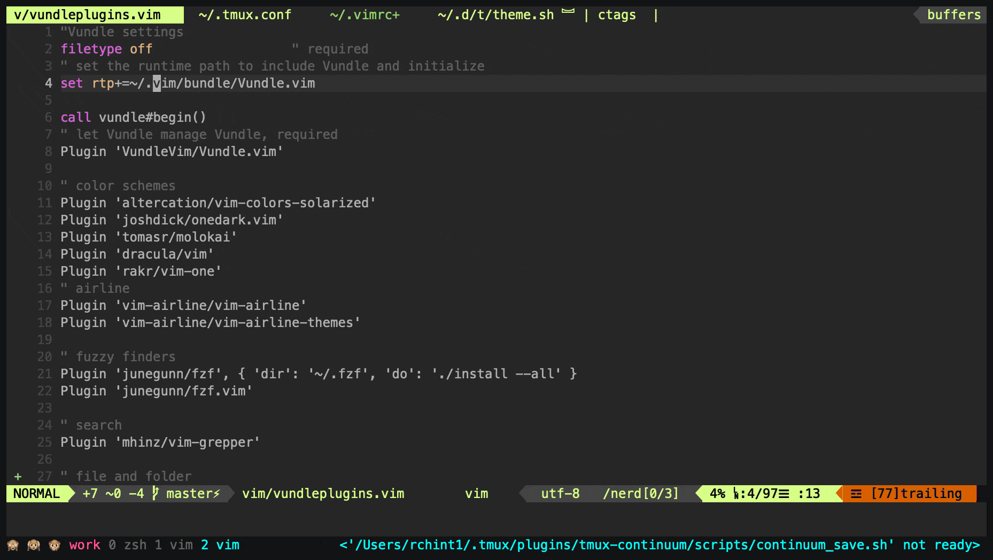Screen dimensions: 993x560
Task: Click the /nerd[0/3] search count
Action: pos(641,494)
